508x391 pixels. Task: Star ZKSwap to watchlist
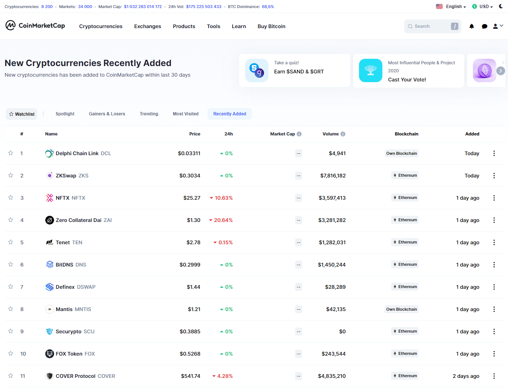coord(11,175)
